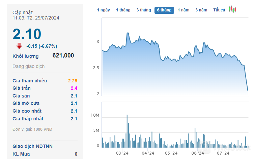Display the Tất cả full history
The width and height of the screenshot is (254, 159).
point(219,10)
